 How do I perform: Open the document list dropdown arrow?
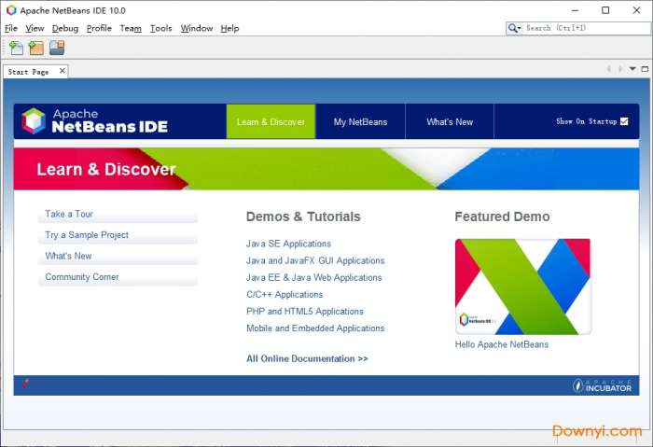click(x=632, y=69)
